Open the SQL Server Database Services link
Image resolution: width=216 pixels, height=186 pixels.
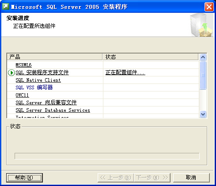click(53, 110)
